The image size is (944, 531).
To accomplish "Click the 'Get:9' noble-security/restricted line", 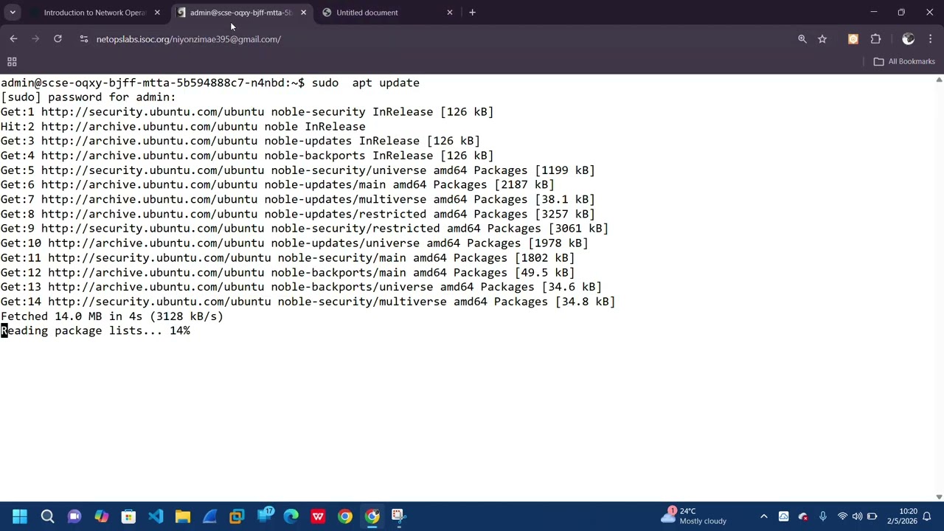I will click(x=305, y=229).
